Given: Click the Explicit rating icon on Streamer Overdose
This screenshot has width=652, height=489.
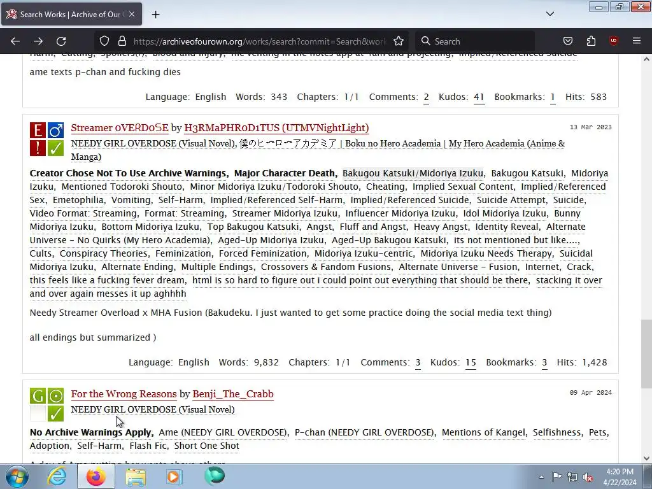Looking at the screenshot, I should click(x=38, y=131).
